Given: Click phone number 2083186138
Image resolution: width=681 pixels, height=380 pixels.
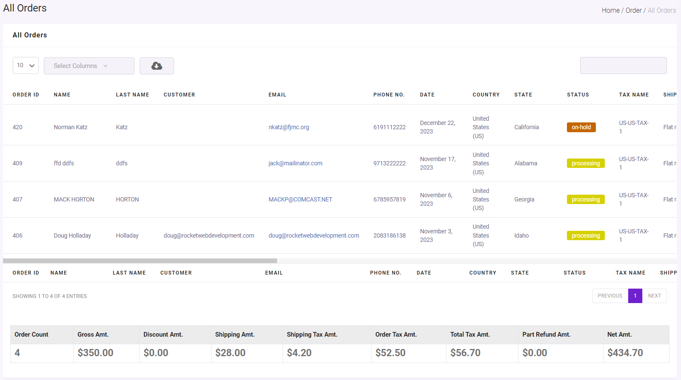Looking at the screenshot, I should tap(389, 235).
